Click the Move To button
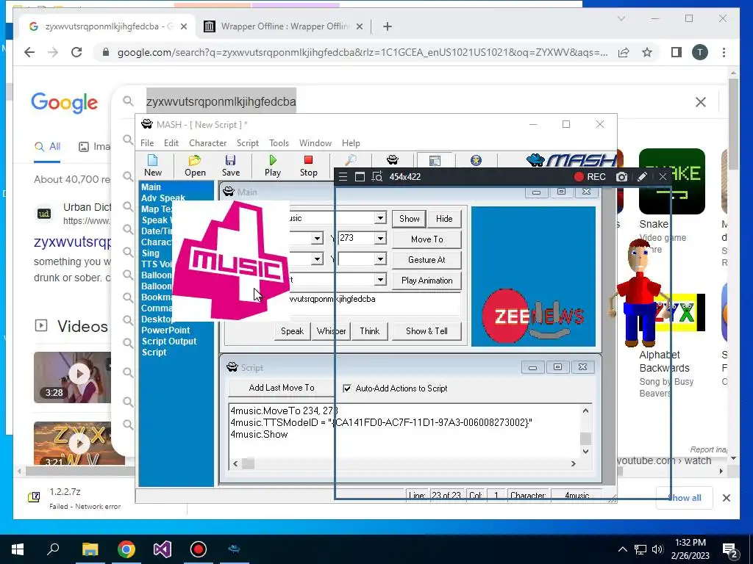Image resolution: width=753 pixels, height=564 pixels. [x=427, y=239]
